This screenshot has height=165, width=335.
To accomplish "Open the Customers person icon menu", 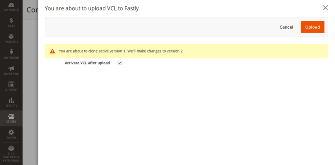I will 11,54.
